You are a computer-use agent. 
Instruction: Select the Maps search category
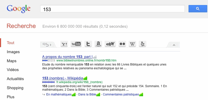click(12, 61)
